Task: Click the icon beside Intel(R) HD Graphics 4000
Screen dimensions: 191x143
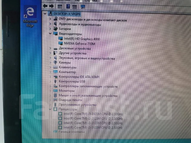Action: (x=61, y=39)
